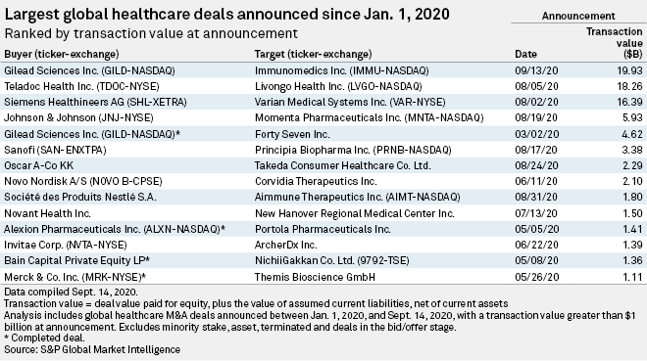The width and height of the screenshot is (647, 361).
Task: Click the Buyer (ticker-exchange) column header
Action: (x=62, y=55)
